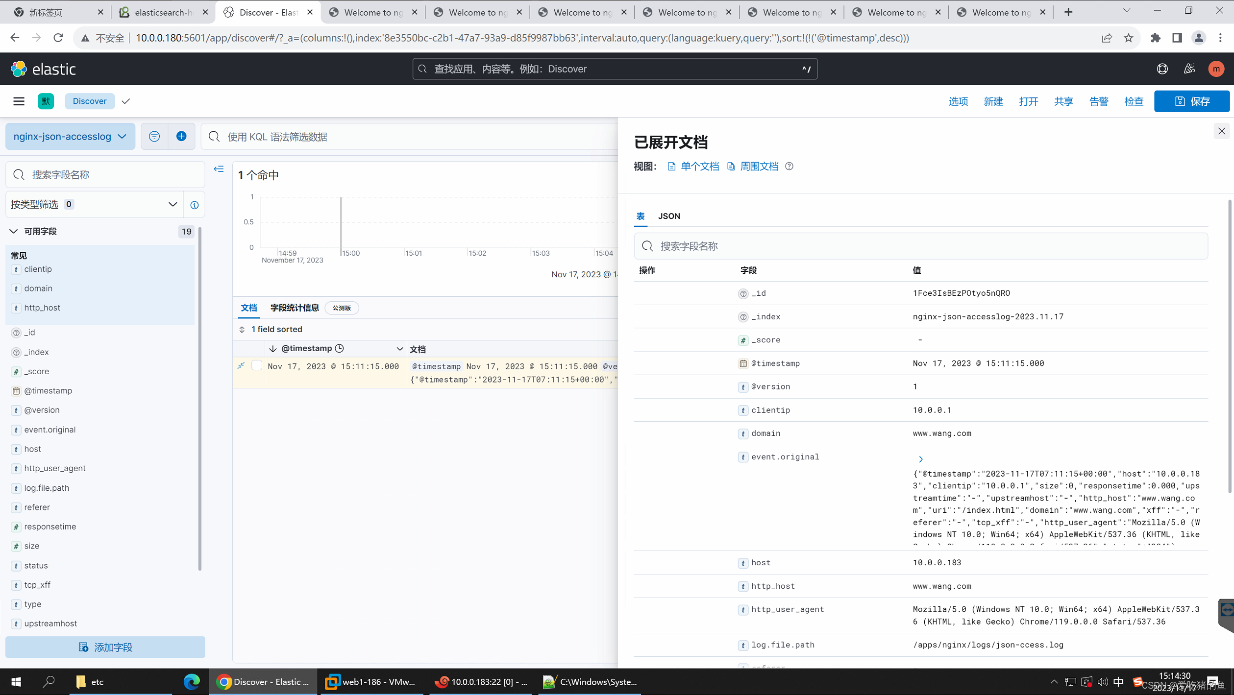Viewport: 1234px width, 695px height.
Task: Show field type filter info icon
Action: [x=195, y=205]
